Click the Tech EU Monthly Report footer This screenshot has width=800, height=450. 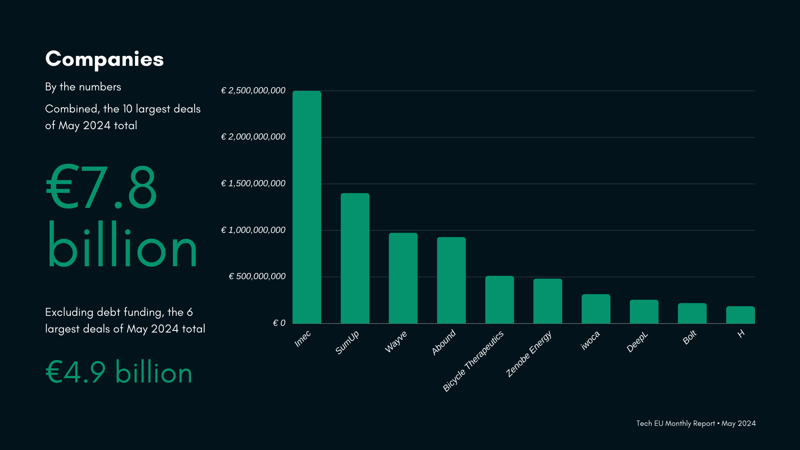[x=696, y=423]
